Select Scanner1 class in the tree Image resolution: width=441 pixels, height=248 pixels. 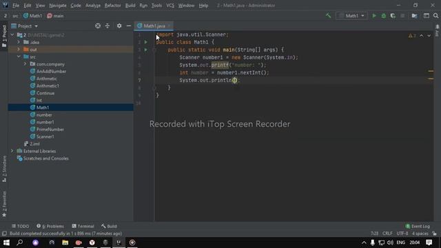pos(42,136)
